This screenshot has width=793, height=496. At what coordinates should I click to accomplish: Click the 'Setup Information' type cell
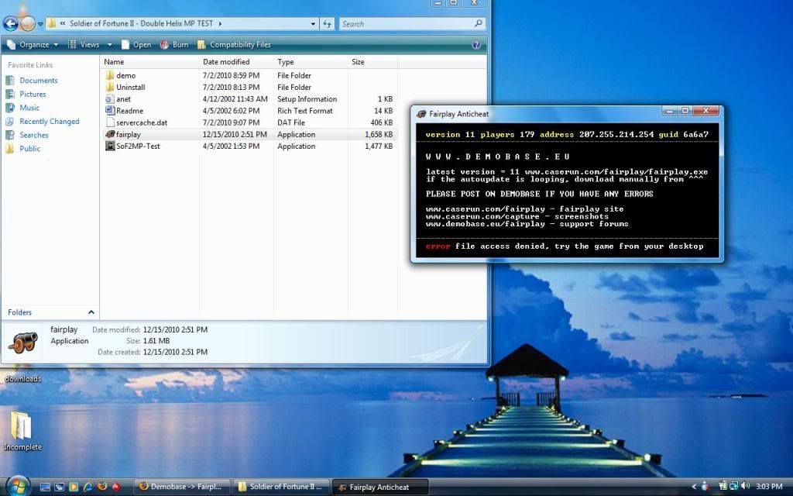pyautogui.click(x=307, y=99)
